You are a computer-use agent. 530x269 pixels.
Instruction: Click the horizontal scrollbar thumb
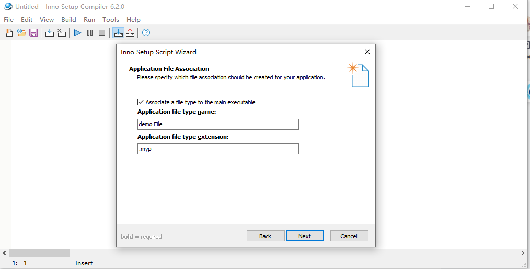pos(39,253)
